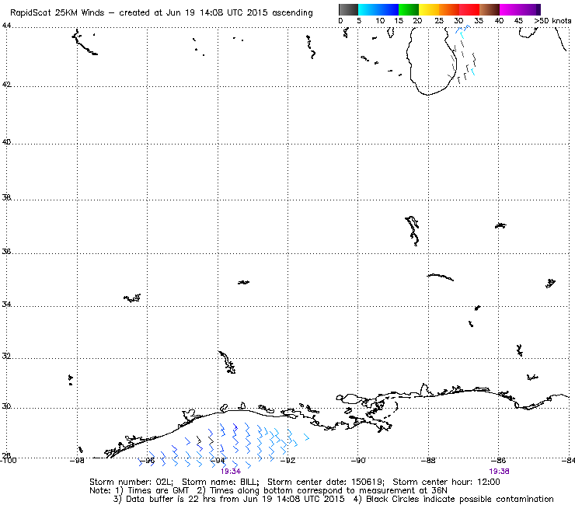The height and width of the screenshot is (505, 575).
Task: Click the 'Storm name: BILL' text
Action: tap(220, 482)
